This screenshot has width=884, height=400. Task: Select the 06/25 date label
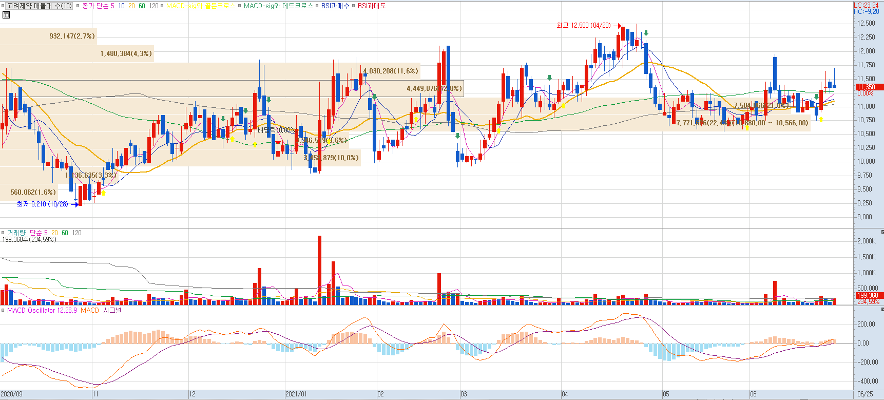tap(865, 394)
